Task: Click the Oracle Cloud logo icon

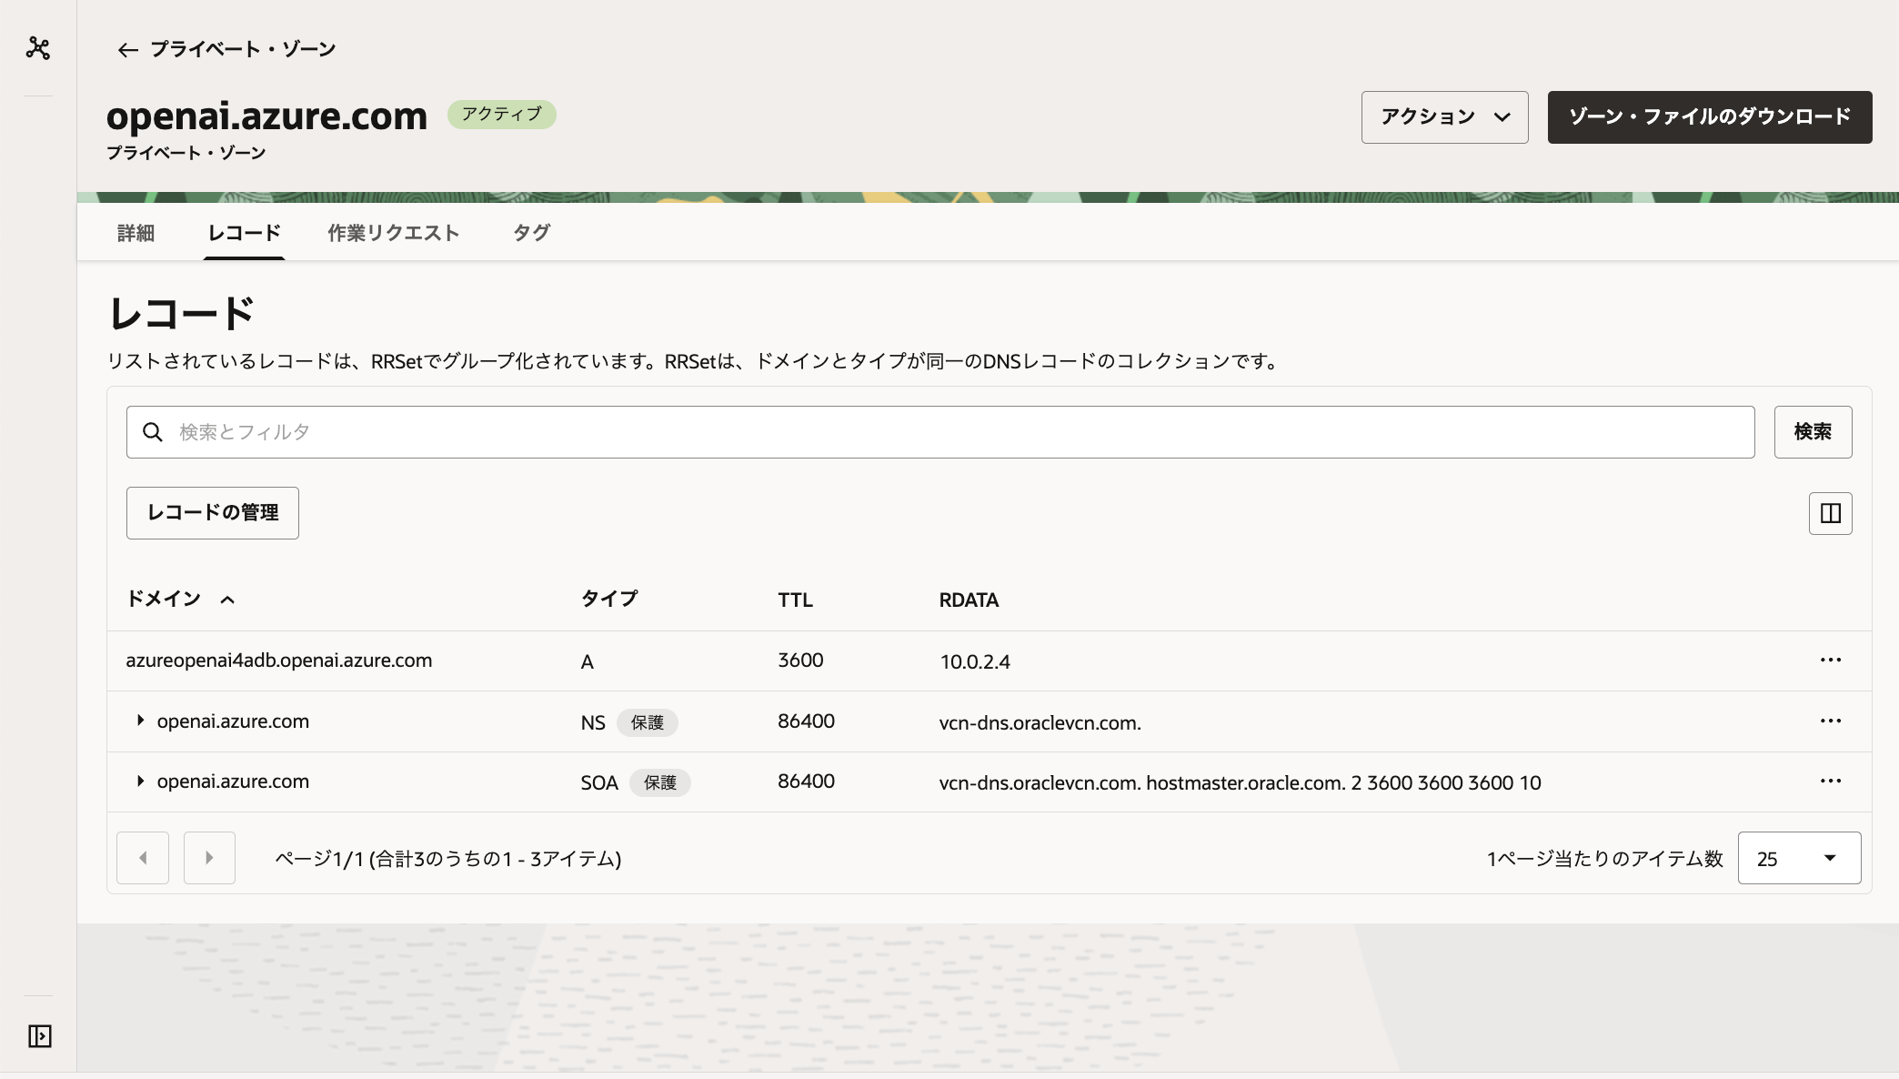Action: 37,48
